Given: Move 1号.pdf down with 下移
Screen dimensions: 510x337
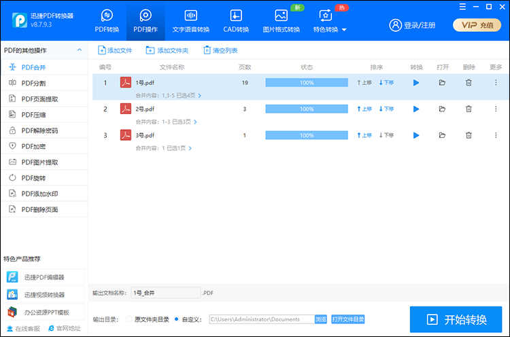Looking at the screenshot, I should 386,82.
